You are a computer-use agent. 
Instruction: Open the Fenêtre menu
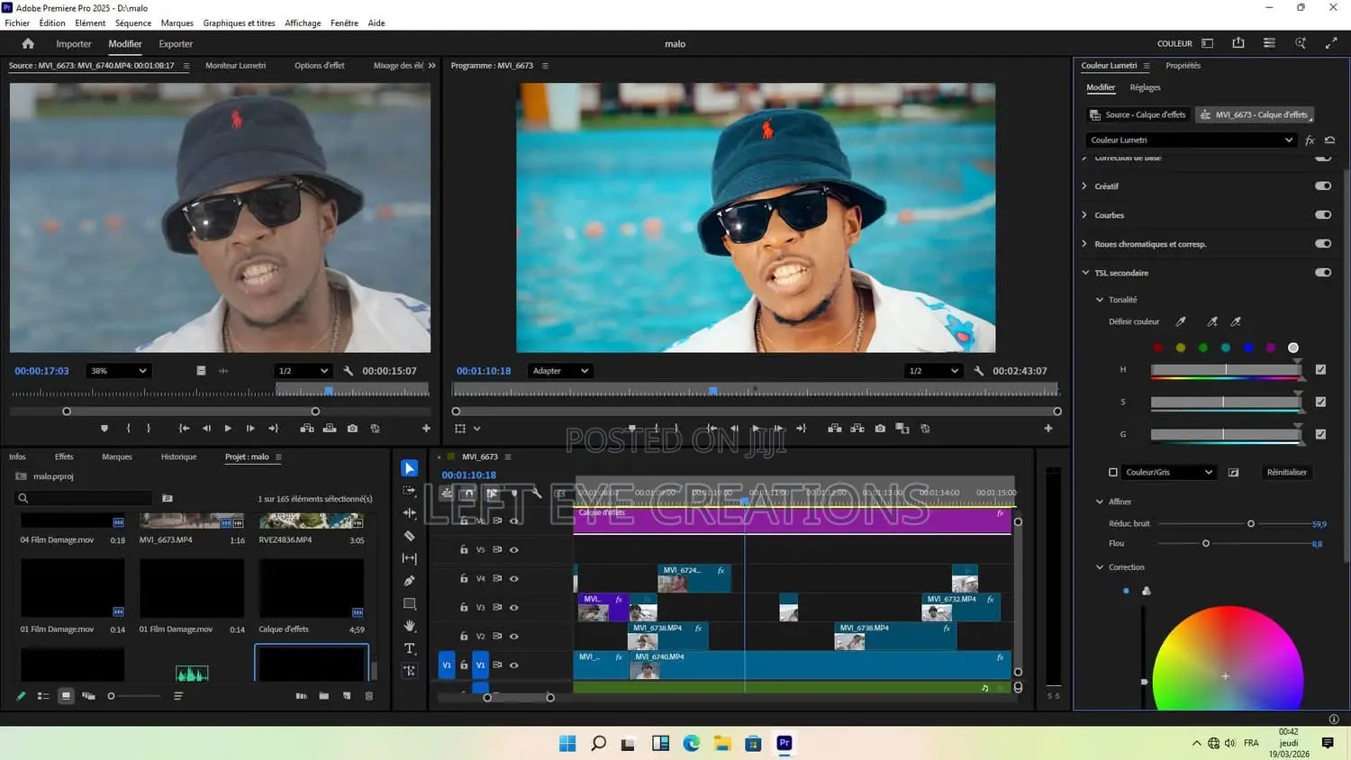pyautogui.click(x=344, y=23)
